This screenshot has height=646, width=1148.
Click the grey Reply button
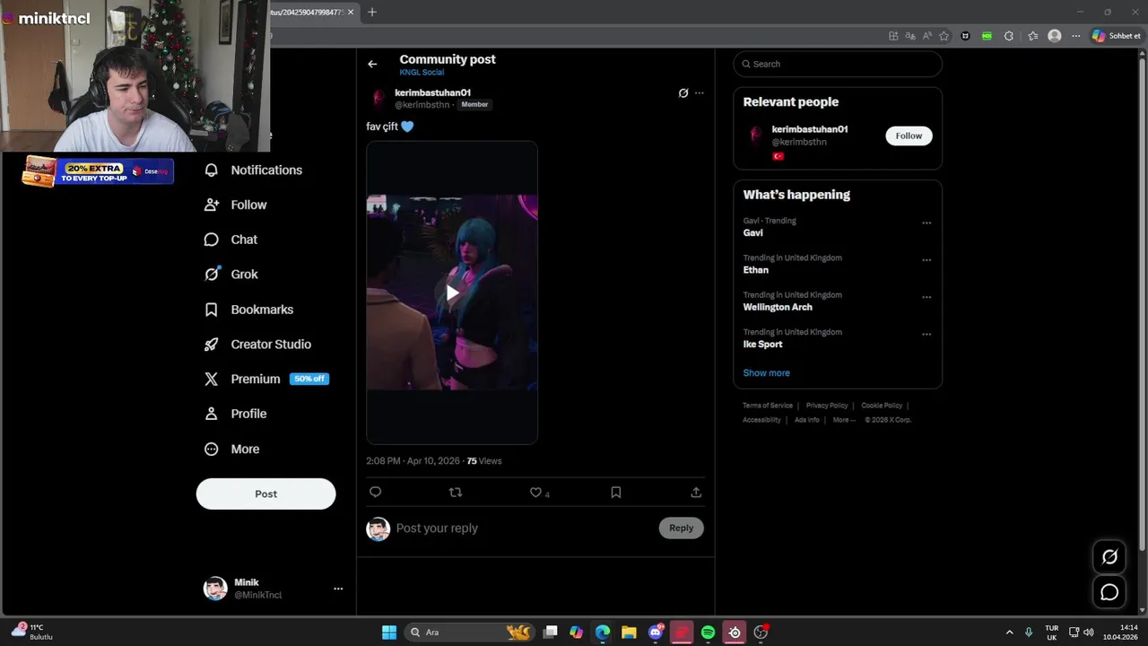tap(681, 528)
